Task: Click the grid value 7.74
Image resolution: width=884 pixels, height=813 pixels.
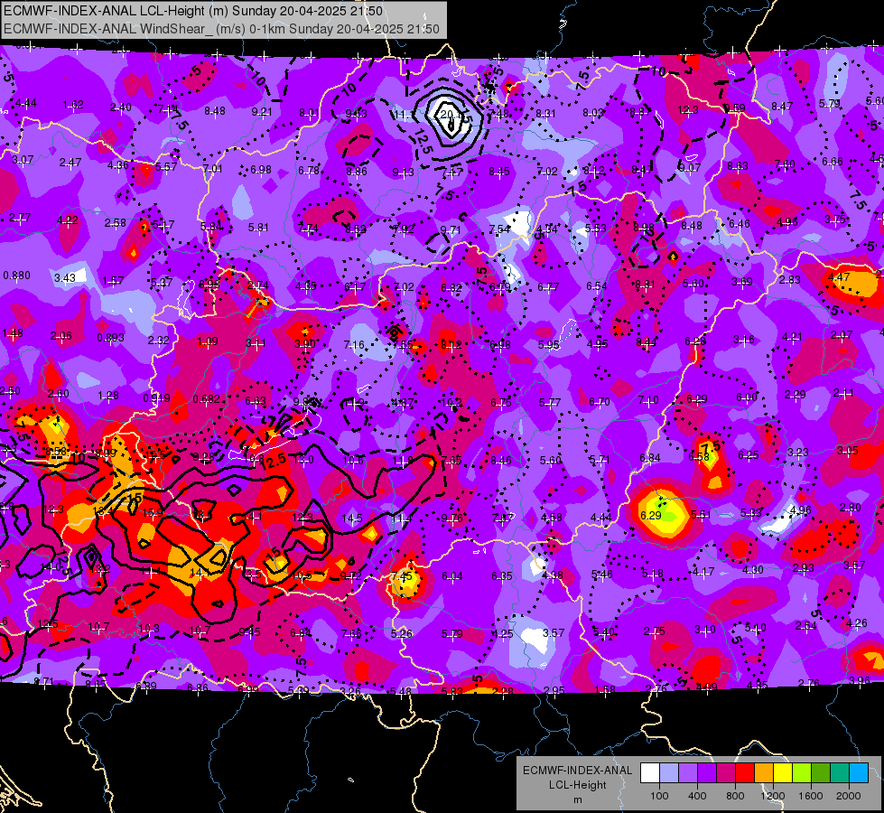Action: (x=309, y=229)
